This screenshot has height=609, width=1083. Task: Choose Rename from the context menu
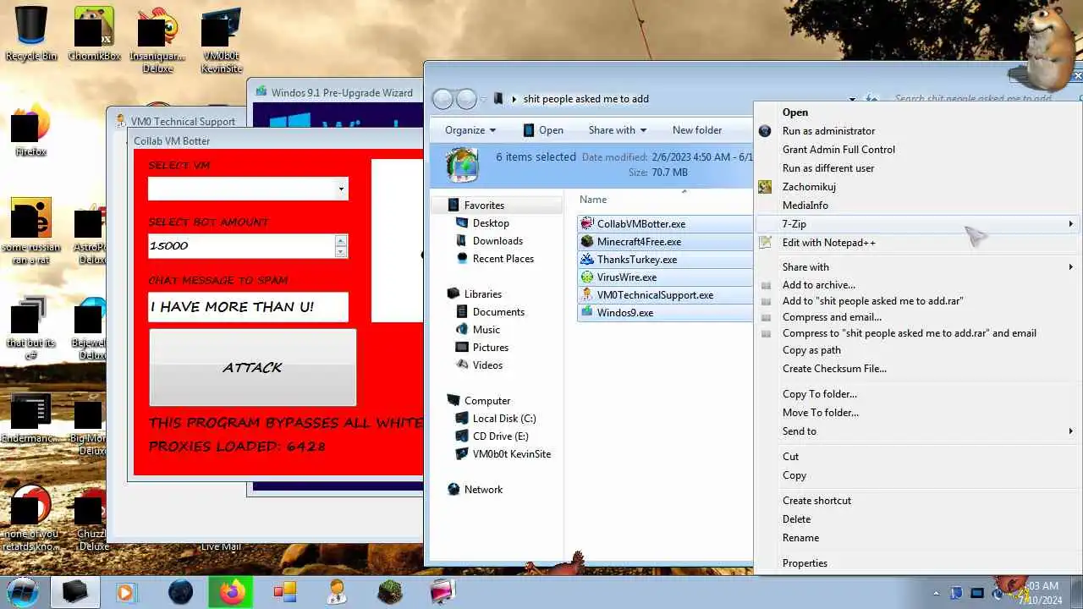click(x=917, y=538)
